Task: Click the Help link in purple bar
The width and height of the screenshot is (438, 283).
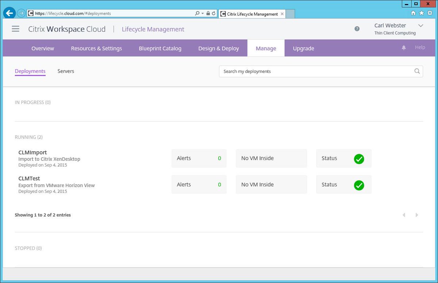Action: coord(420,47)
